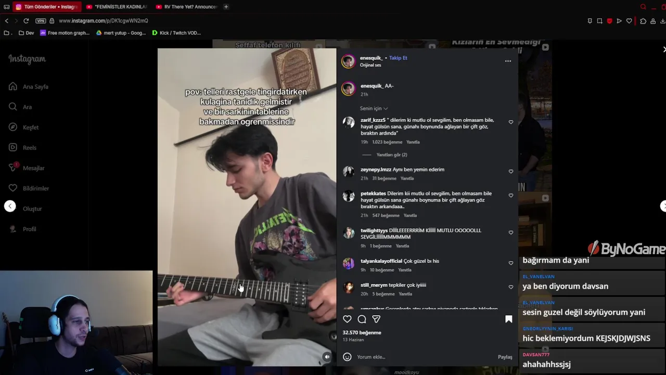Click the 'Yorum ekle...' comment field
The image size is (666, 375).
tap(424, 357)
